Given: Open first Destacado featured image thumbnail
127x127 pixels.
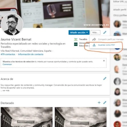Looking at the screenshot, I should 27,117.
